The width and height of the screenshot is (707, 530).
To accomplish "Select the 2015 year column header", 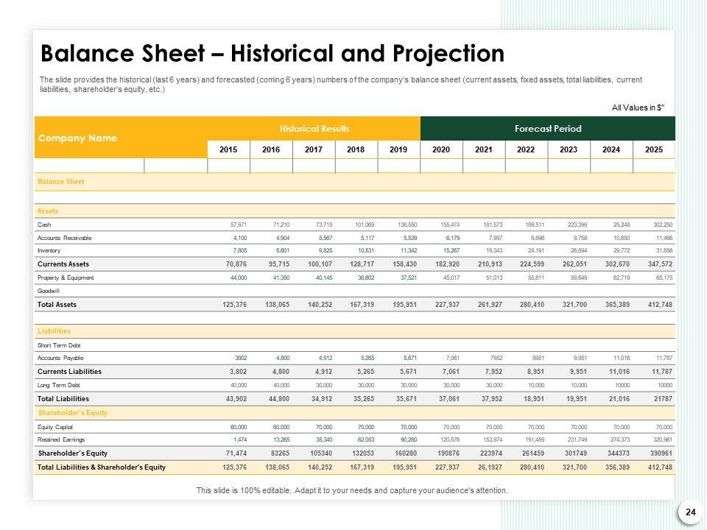I will point(228,149).
